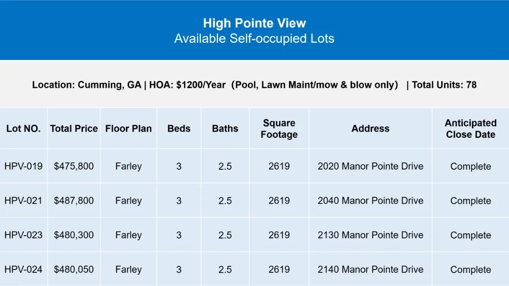Click the Total Price column header

(74, 128)
